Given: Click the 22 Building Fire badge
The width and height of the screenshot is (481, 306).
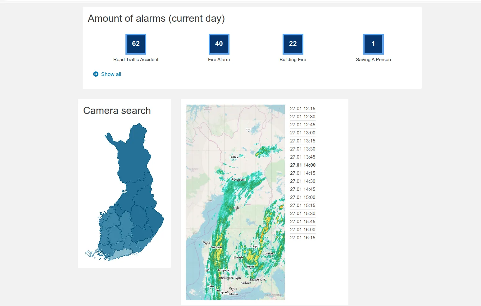Looking at the screenshot, I should pyautogui.click(x=293, y=44).
